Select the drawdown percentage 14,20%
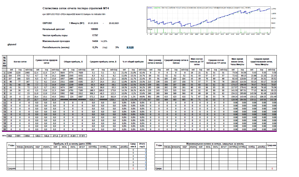 (x=104, y=41)
